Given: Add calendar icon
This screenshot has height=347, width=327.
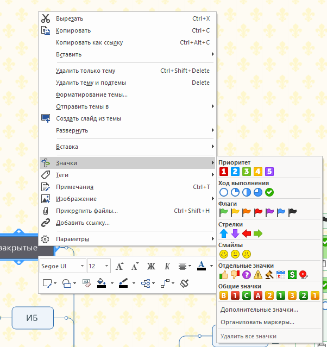Looking at the screenshot, I should pyautogui.click(x=281, y=275).
